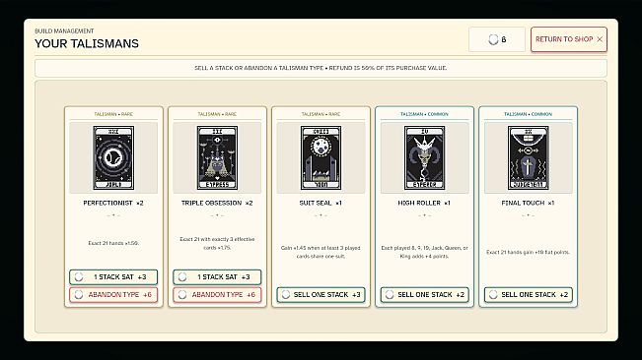Sell one stack of Triple Obsession
This screenshot has width=642, height=360.
[217, 276]
